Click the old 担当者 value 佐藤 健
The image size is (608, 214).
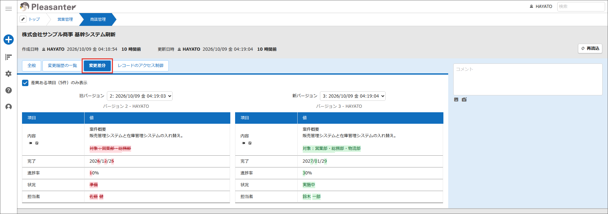click(96, 197)
